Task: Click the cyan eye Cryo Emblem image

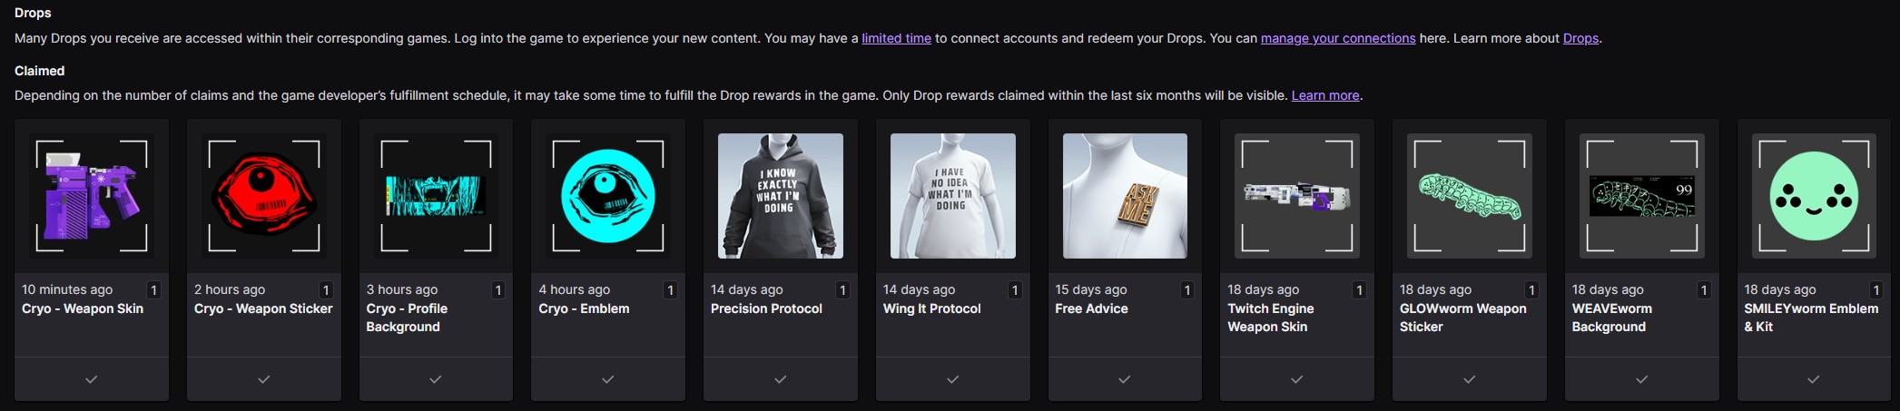Action: pyautogui.click(x=608, y=196)
